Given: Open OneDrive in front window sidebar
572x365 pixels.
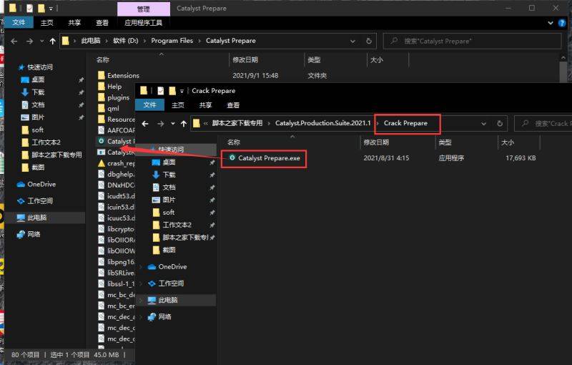Looking at the screenshot, I should click(x=172, y=267).
